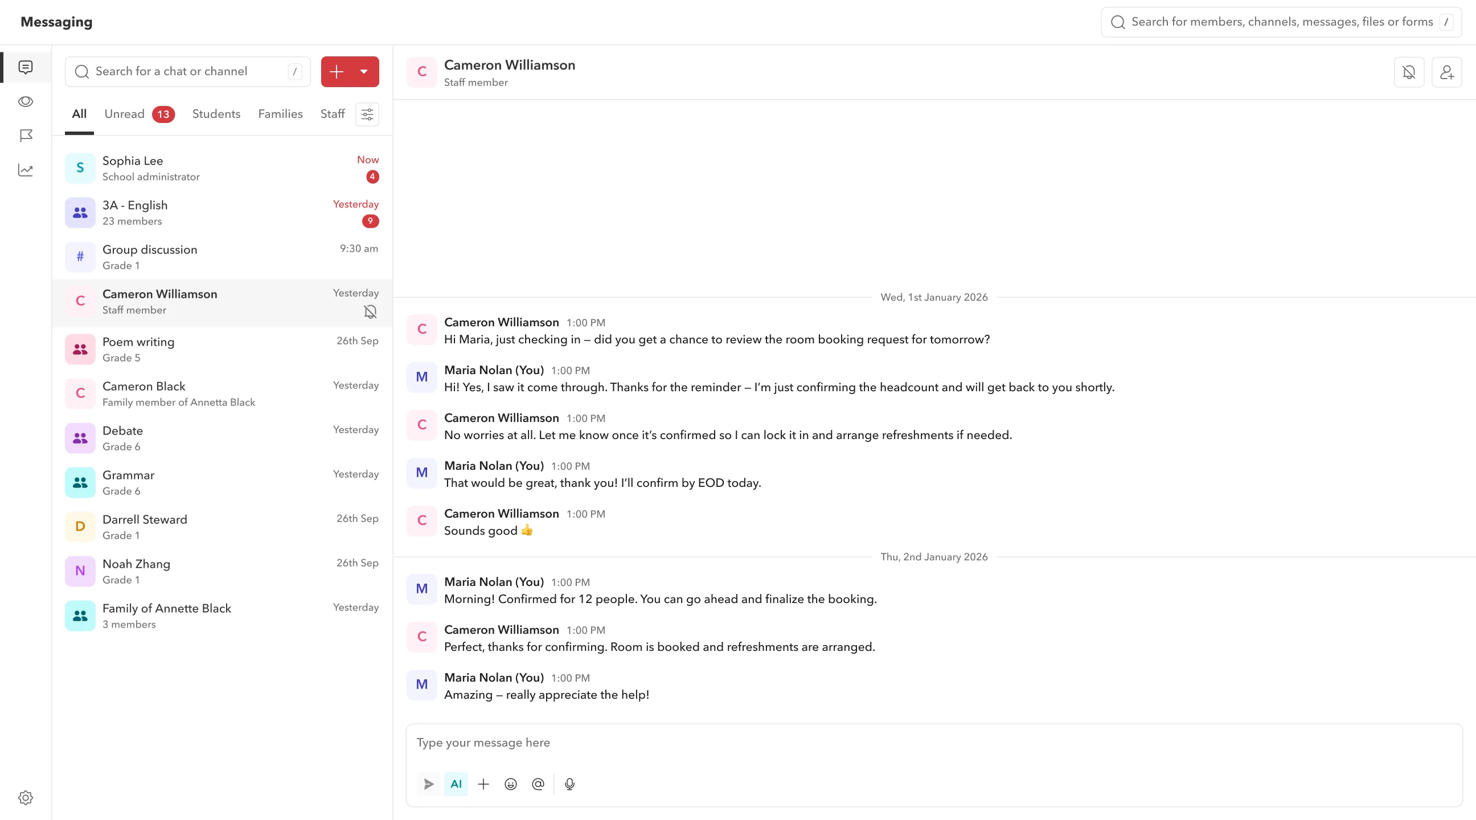Select the Cameron Williamson chat row

coord(222,303)
